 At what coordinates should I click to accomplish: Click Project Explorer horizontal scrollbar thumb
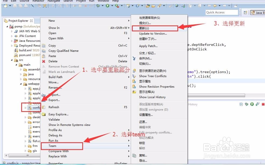coord(24,156)
